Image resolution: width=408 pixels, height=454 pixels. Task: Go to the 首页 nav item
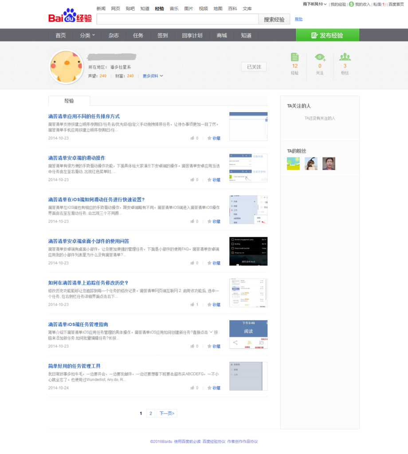60,35
